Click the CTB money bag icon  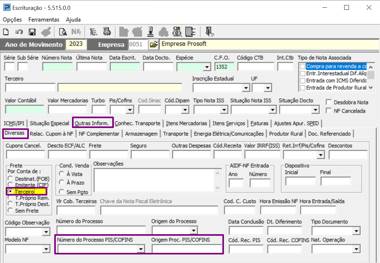click(177, 32)
